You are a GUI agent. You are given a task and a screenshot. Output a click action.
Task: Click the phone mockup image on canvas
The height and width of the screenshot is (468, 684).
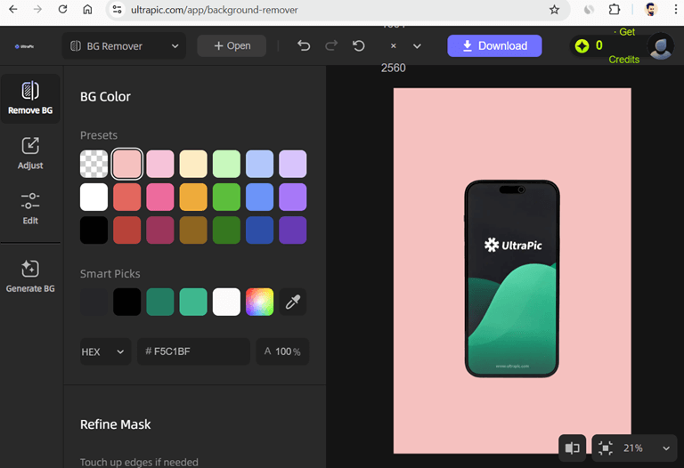pos(512,278)
